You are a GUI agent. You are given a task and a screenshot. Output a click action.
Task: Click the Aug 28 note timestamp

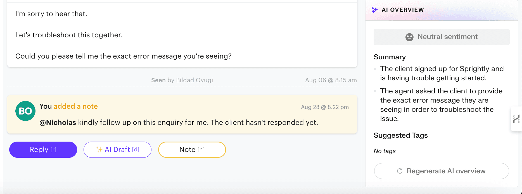tap(324, 107)
